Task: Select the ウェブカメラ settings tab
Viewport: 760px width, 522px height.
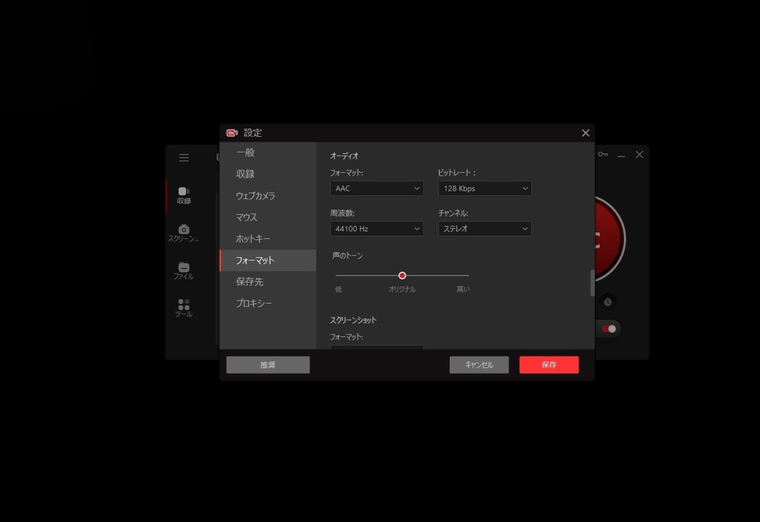Action: 255,196
